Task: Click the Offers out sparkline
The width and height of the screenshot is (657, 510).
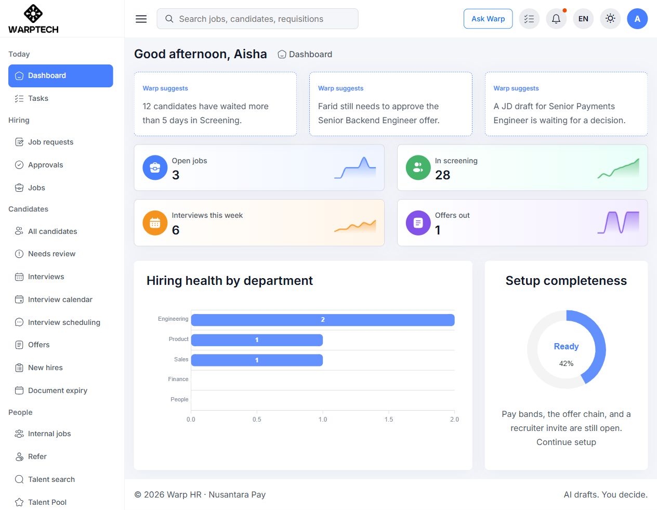Action: [x=618, y=223]
